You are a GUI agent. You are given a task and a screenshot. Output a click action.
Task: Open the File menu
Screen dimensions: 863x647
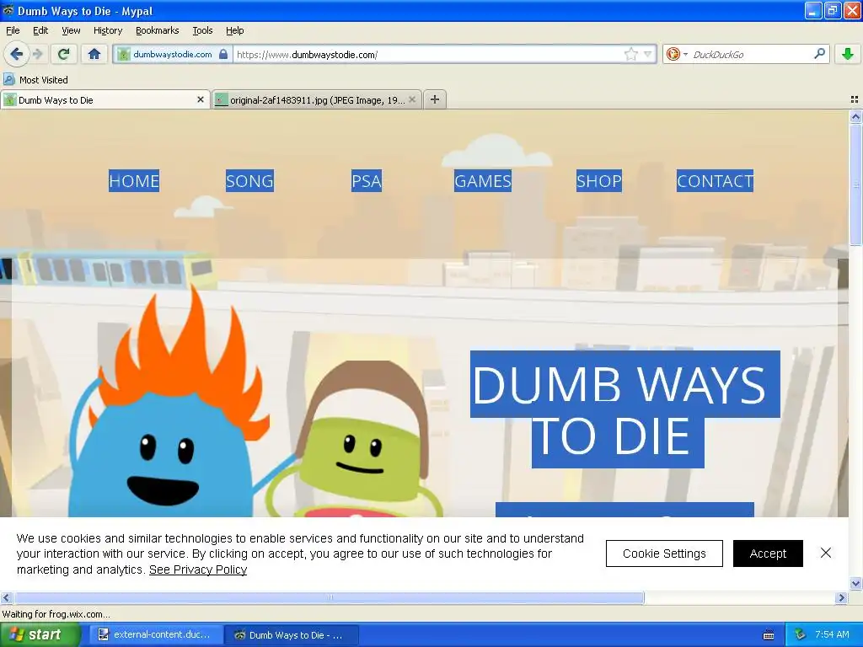click(x=13, y=30)
